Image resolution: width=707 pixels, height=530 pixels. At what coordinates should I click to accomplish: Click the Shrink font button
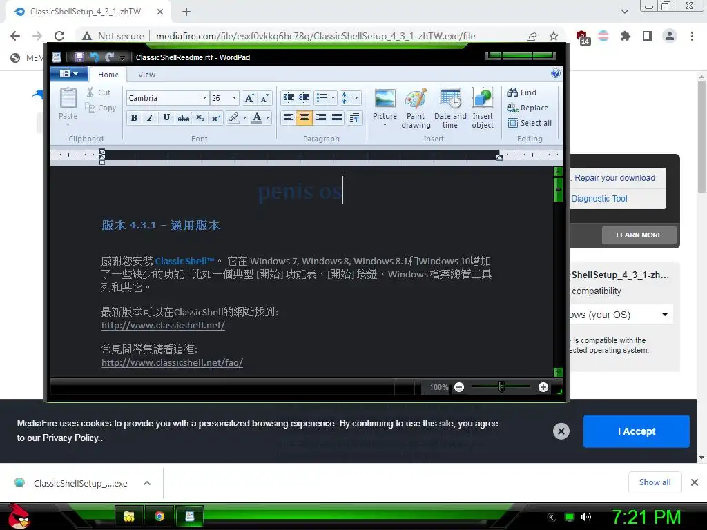point(265,98)
